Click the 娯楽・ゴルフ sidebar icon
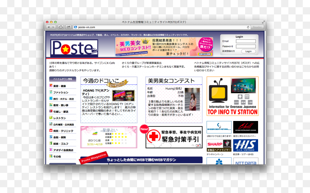This screenshot has width=310, height=193. pos(51,143)
